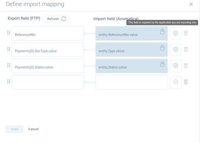Screen dimensions: 200x143
Task: Click the 'Import field (Acumatica)' heading
Action: (116, 19)
